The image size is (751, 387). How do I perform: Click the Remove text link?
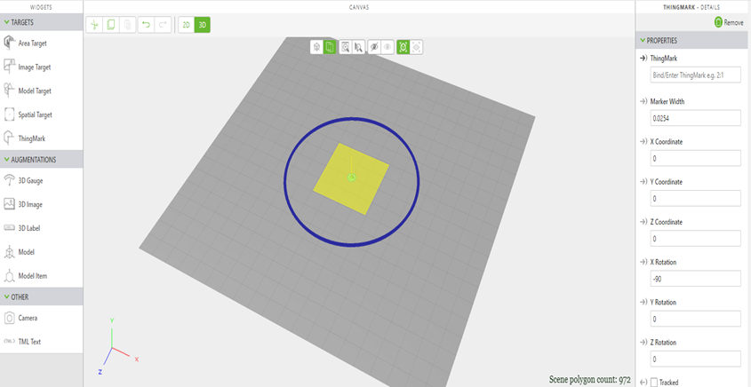pos(733,22)
